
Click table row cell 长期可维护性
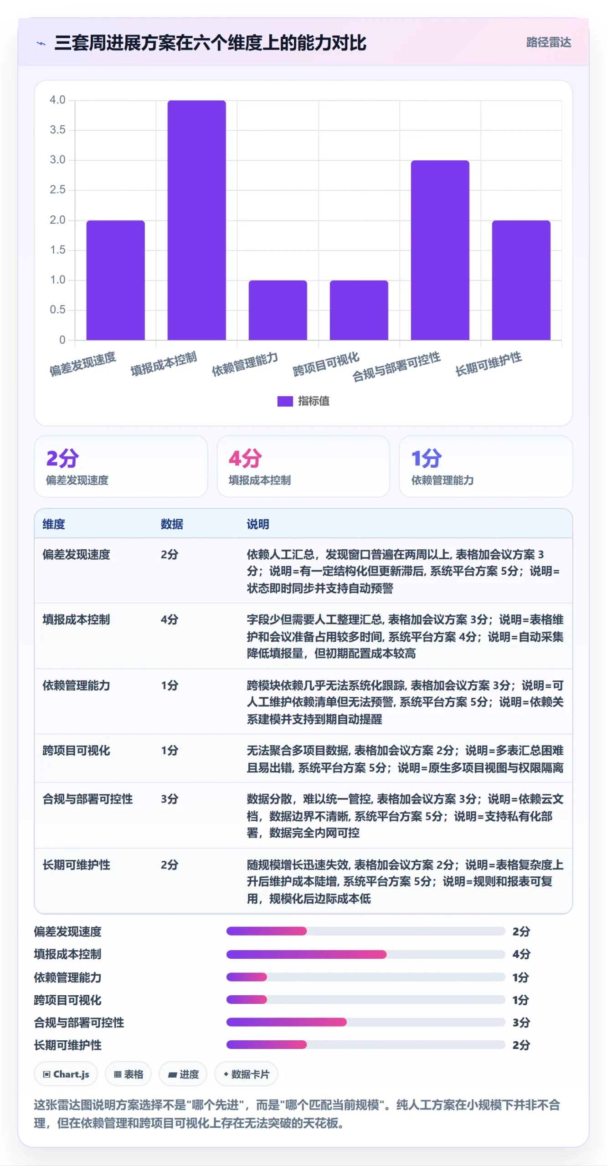[x=76, y=864]
